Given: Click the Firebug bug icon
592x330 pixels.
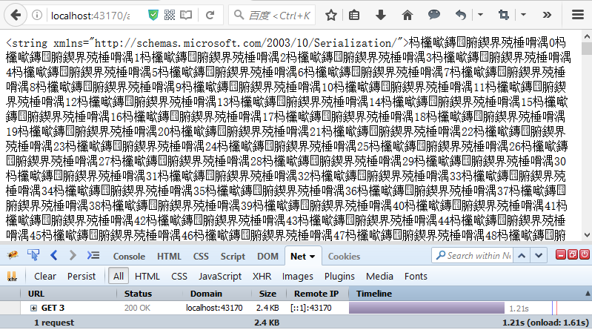Looking at the screenshot, I should [13, 256].
